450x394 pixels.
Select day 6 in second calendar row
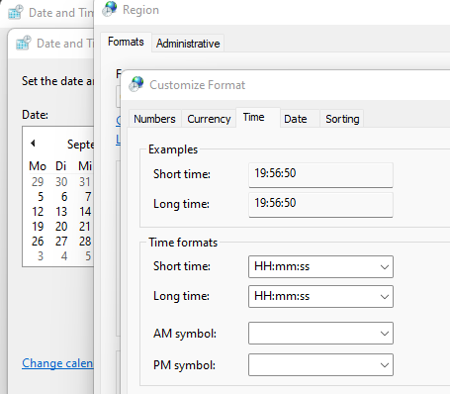point(64,197)
